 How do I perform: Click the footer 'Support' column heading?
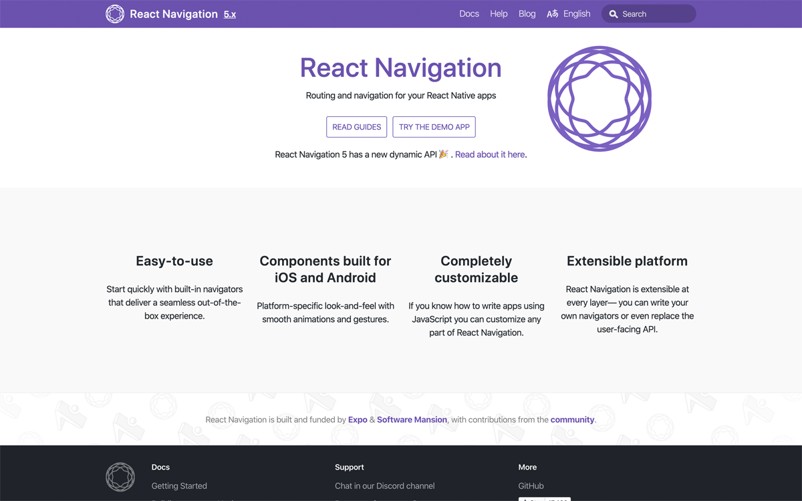350,467
